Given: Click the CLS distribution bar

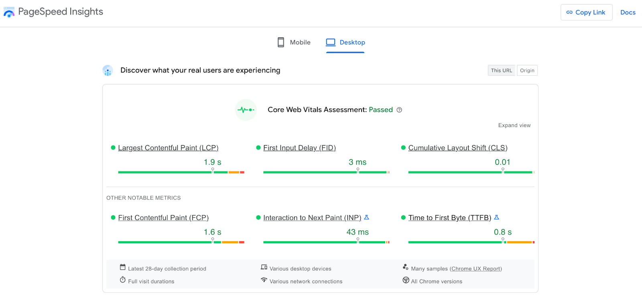Looking at the screenshot, I should [x=471, y=172].
